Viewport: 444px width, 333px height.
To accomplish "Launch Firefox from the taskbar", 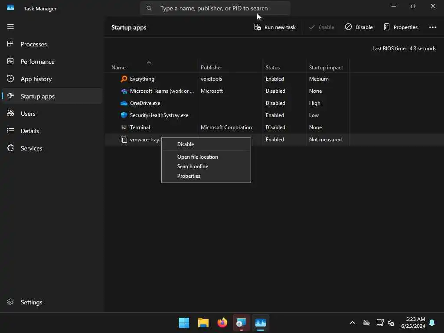I will [222, 323].
